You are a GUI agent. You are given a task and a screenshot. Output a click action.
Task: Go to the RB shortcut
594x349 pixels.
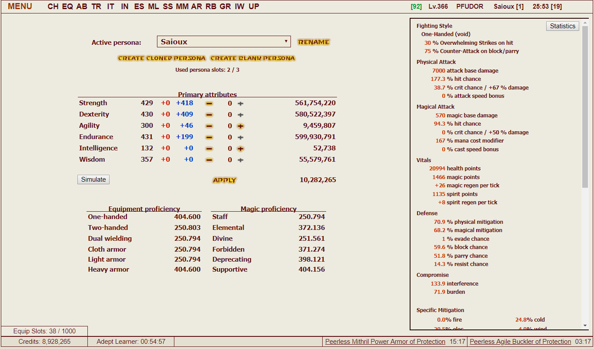point(211,7)
